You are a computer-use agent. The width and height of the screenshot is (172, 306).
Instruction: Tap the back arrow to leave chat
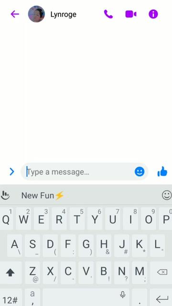point(15,14)
